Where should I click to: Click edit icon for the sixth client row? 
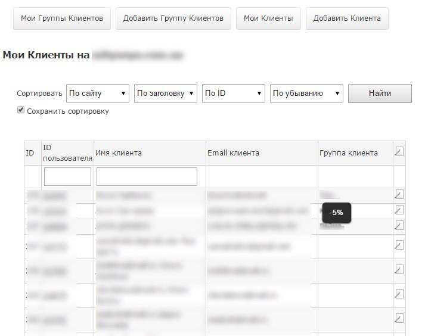399,294
